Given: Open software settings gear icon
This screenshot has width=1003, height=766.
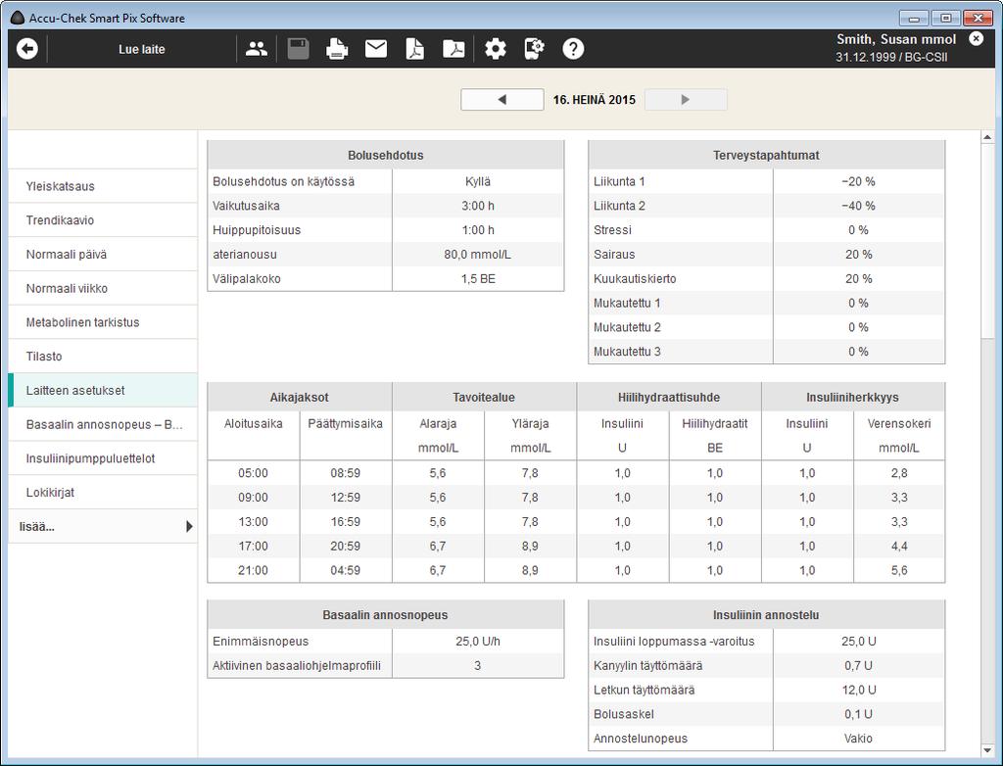Looking at the screenshot, I should (495, 49).
